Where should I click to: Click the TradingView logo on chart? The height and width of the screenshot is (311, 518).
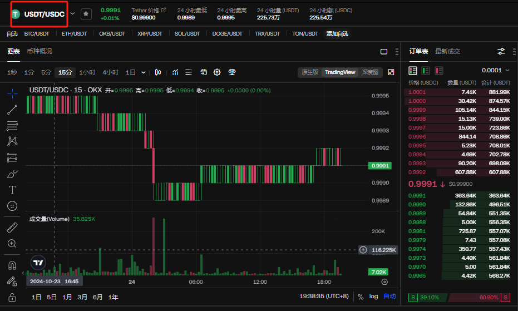[x=38, y=263]
